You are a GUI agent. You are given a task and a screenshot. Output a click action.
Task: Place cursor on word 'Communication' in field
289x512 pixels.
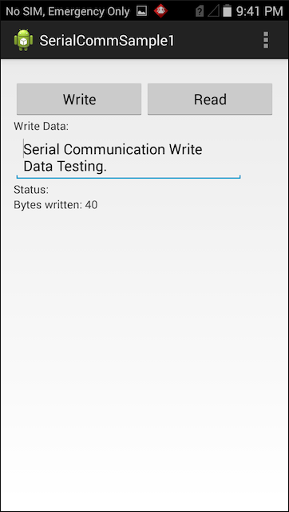click(114, 150)
